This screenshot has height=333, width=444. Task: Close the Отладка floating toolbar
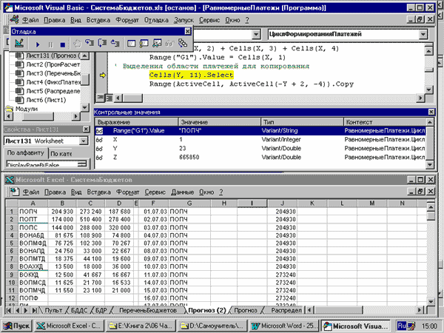(x=188, y=31)
